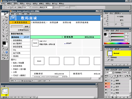The image size is (132, 99).
Task: Click the red R color slider
Action: point(117,33)
